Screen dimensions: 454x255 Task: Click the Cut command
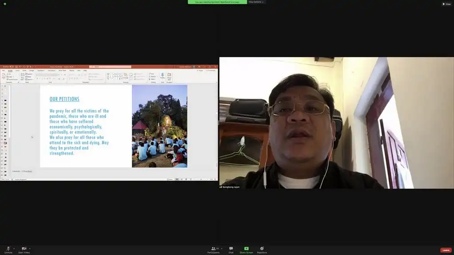coord(9,74)
